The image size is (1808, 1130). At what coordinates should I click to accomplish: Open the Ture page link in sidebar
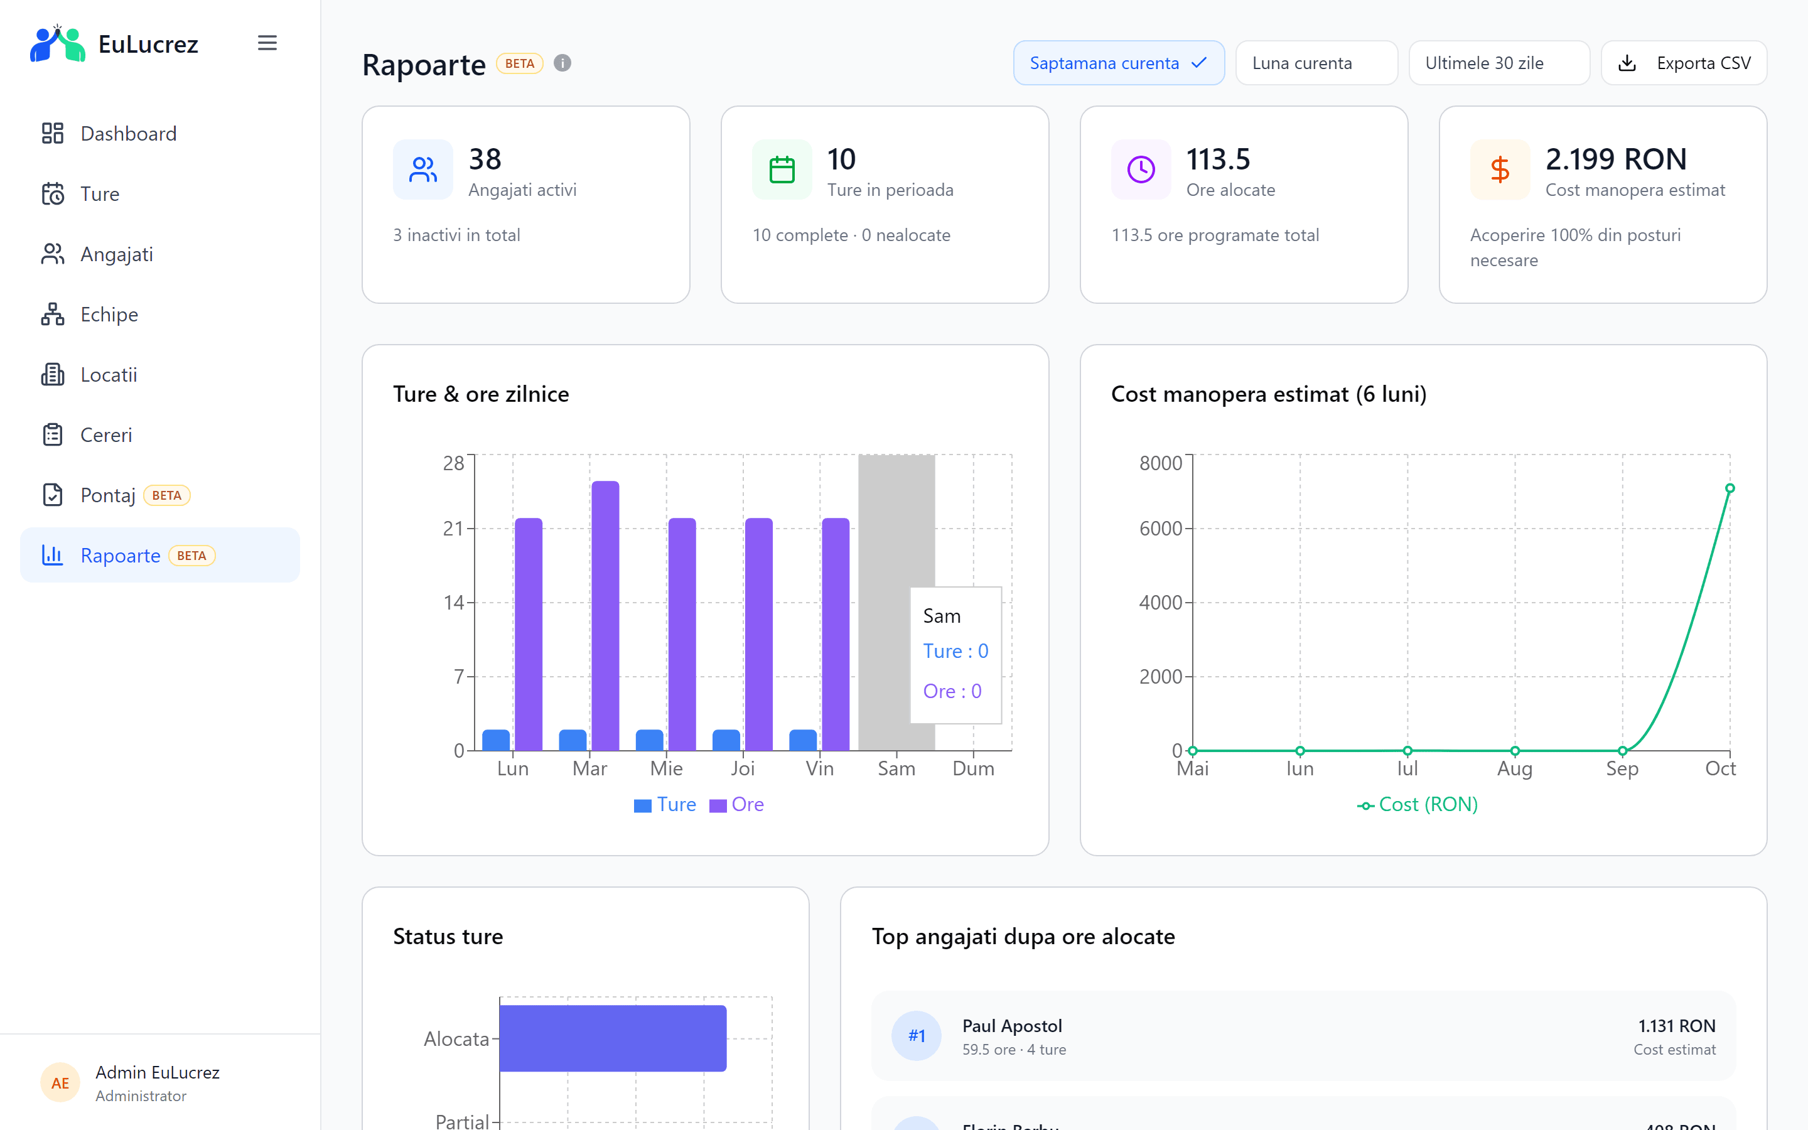click(x=160, y=193)
